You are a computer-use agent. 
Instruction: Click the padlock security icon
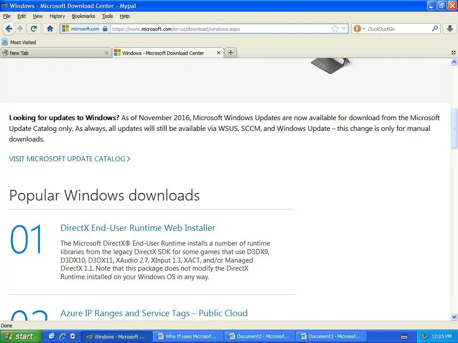tap(105, 29)
